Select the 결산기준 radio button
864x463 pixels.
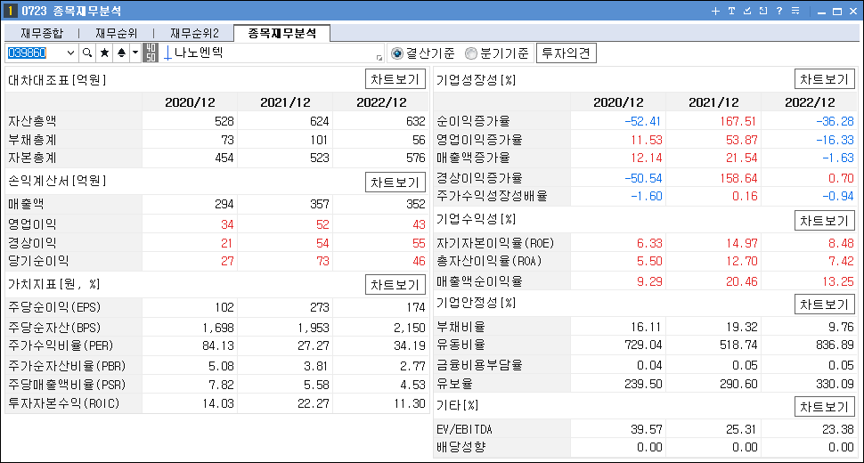(396, 53)
